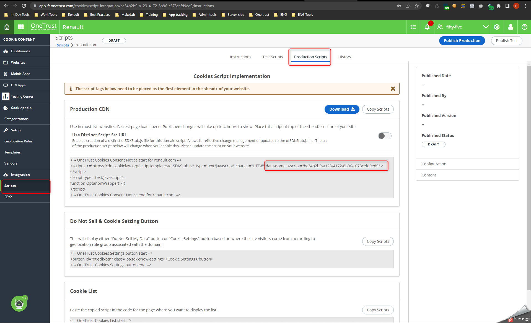Expand the fifty-five organization dropdown
The height and width of the screenshot is (323, 531).
pyautogui.click(x=486, y=27)
